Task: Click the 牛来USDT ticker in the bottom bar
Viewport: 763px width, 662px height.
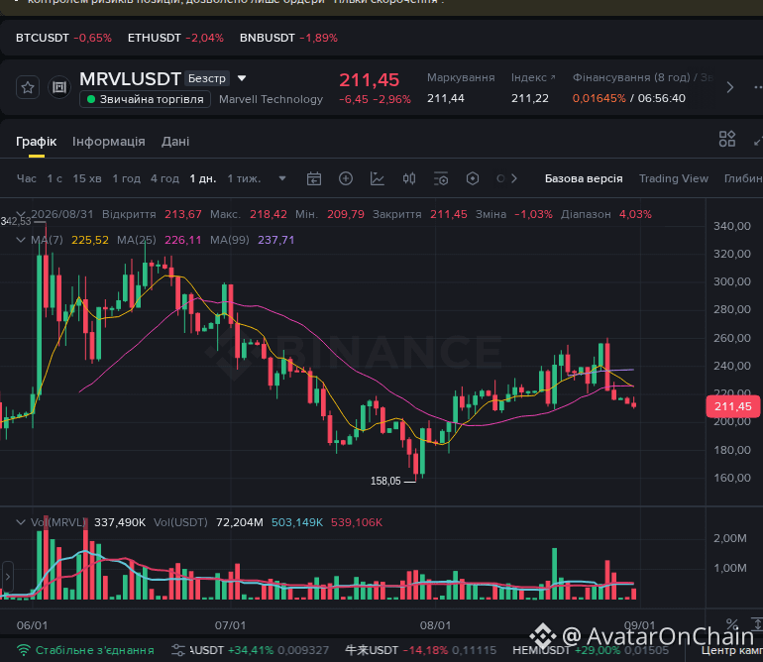Action: tap(421, 650)
